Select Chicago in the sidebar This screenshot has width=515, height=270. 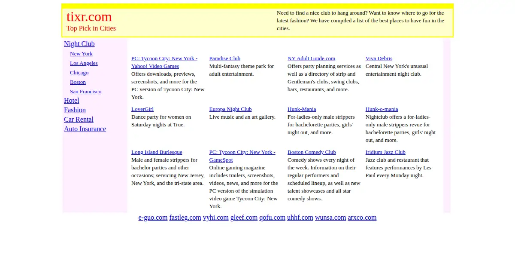[x=79, y=73]
